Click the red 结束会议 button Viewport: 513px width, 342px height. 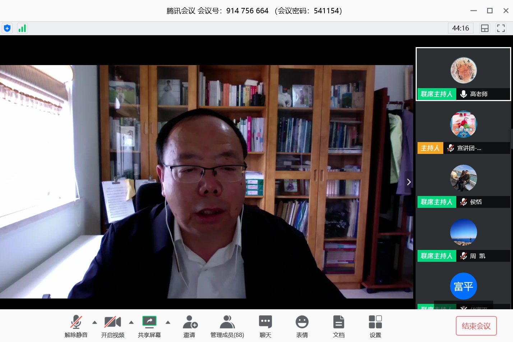click(476, 326)
